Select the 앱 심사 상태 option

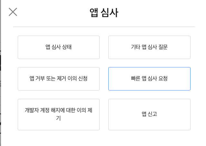pyautogui.click(x=59, y=47)
